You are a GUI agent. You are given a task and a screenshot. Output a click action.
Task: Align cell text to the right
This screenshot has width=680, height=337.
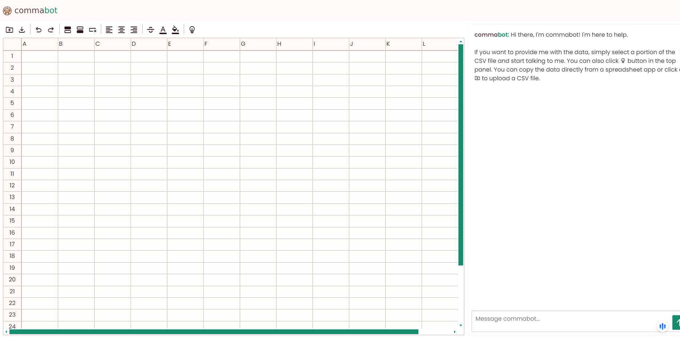click(134, 30)
